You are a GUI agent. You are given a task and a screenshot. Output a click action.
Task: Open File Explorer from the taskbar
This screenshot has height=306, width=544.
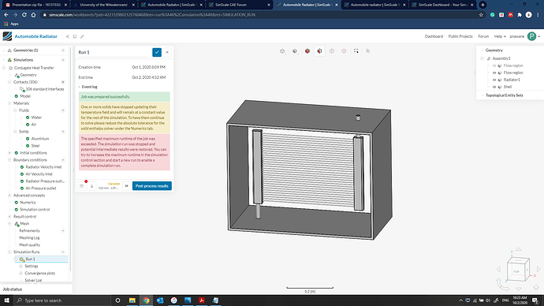click(132, 300)
